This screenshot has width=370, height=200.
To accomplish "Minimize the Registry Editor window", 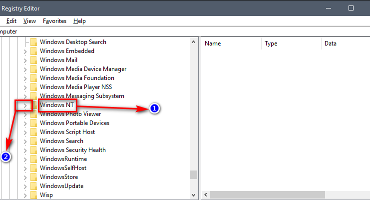I will point(329,8).
